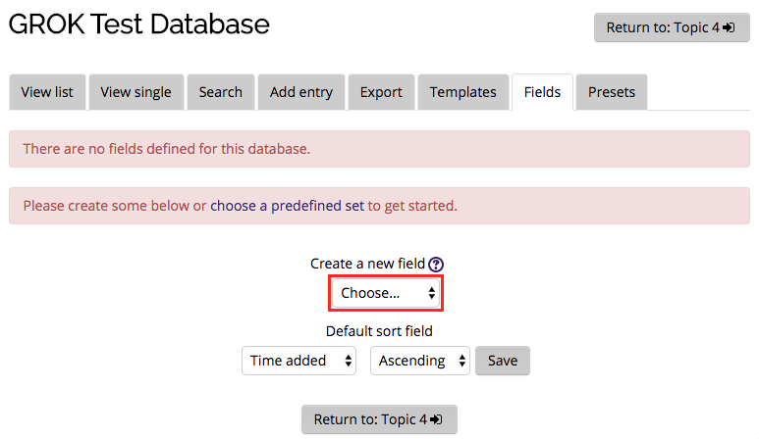This screenshot has width=759, height=439.
Task: Switch to the View list tab
Action: click(x=47, y=92)
